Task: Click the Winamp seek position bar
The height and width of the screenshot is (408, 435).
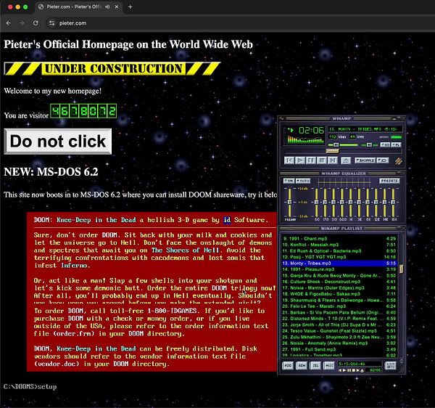Action: coord(343,151)
